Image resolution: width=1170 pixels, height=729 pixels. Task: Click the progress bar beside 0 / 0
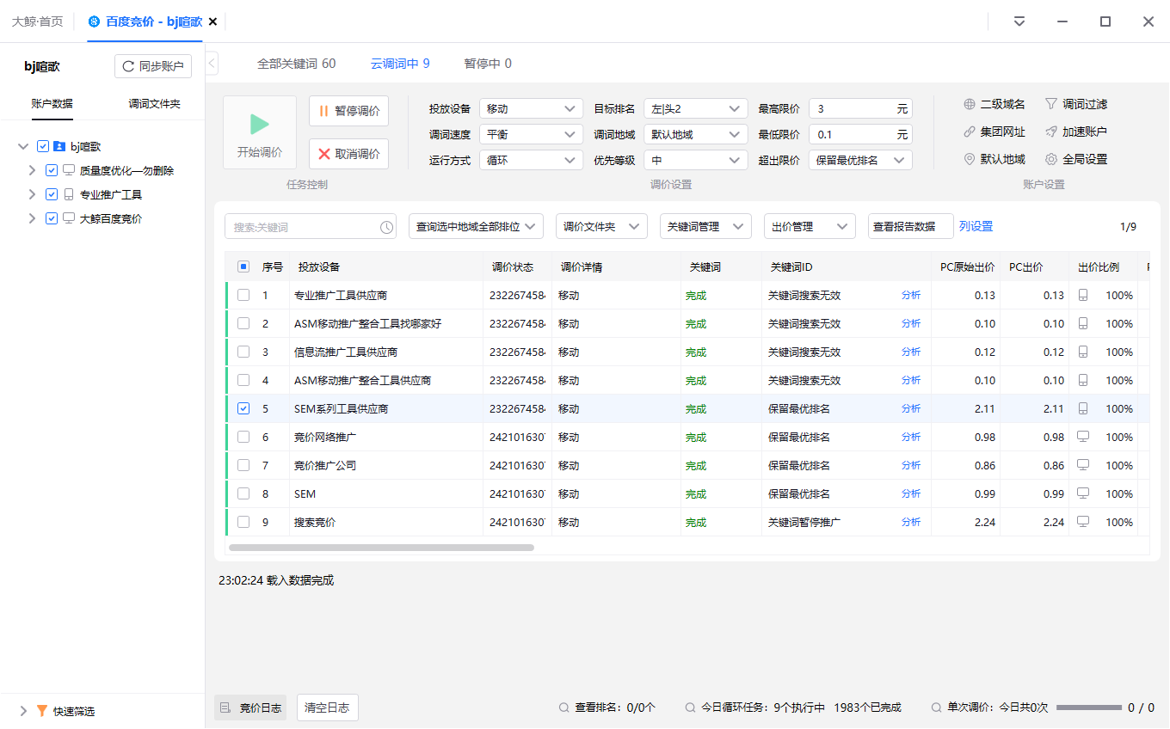pos(1088,708)
